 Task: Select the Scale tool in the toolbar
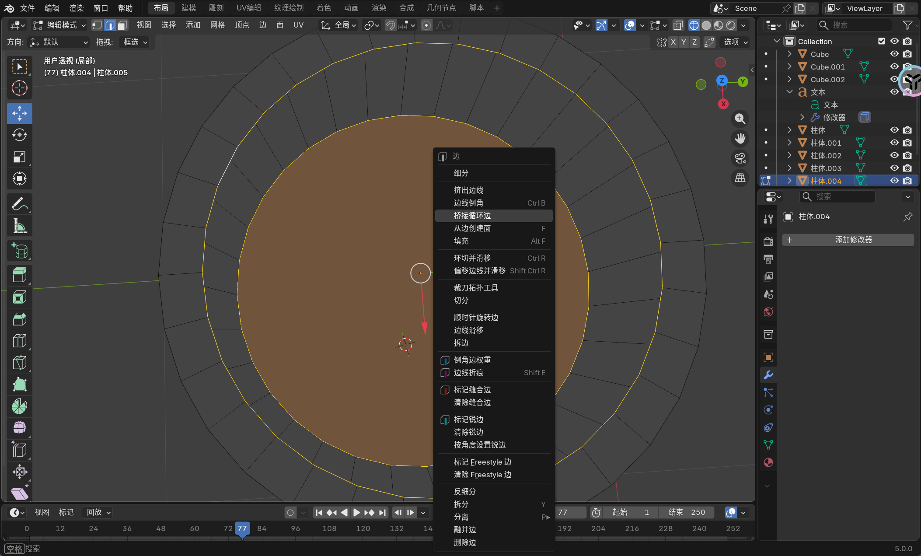(19, 157)
